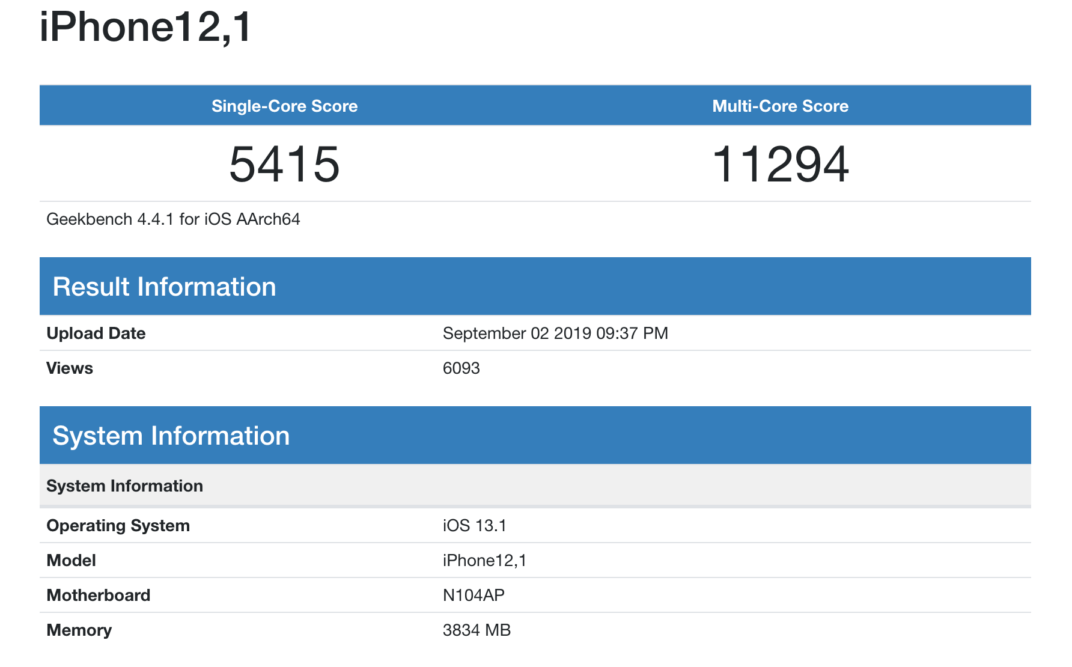Viewport: 1072px width, 667px height.
Task: Select the Multi-Core Score header
Action: point(780,106)
